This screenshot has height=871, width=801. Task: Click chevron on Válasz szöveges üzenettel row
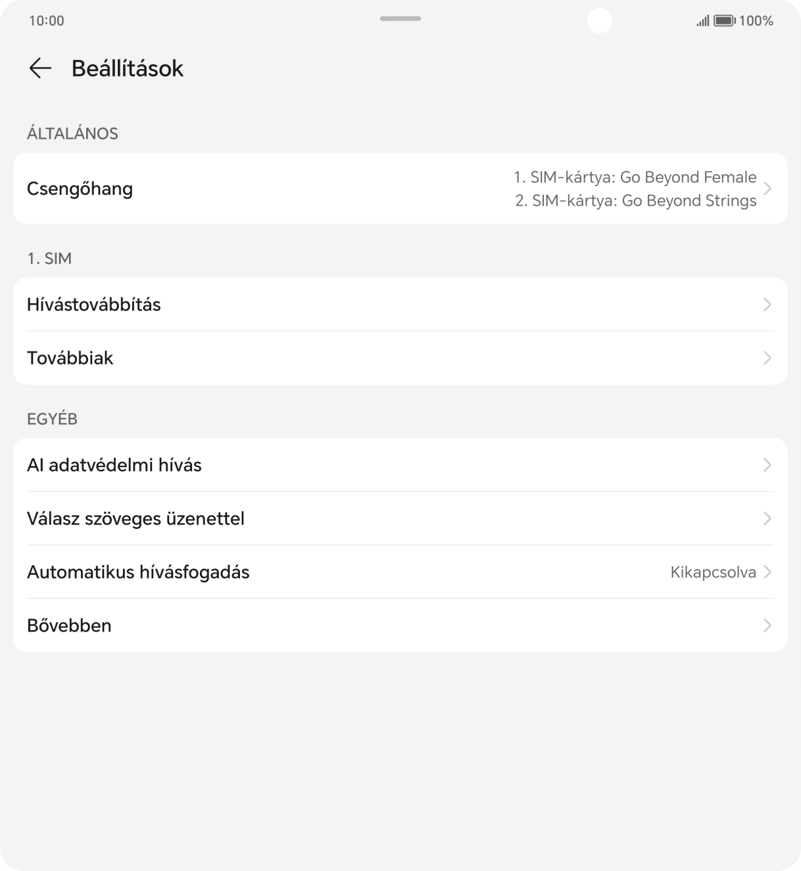point(767,518)
